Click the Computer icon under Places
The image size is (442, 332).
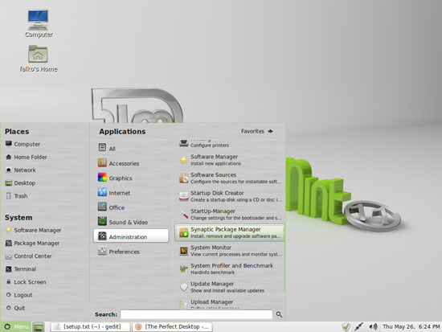(9, 144)
